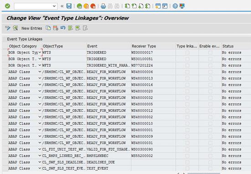The height and width of the screenshot is (174, 251).
Task: Click the red Cancel icon
Action: click(93, 6)
